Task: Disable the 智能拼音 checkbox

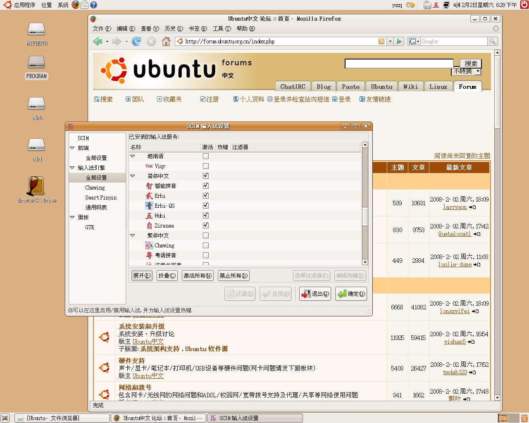Action: point(206,186)
